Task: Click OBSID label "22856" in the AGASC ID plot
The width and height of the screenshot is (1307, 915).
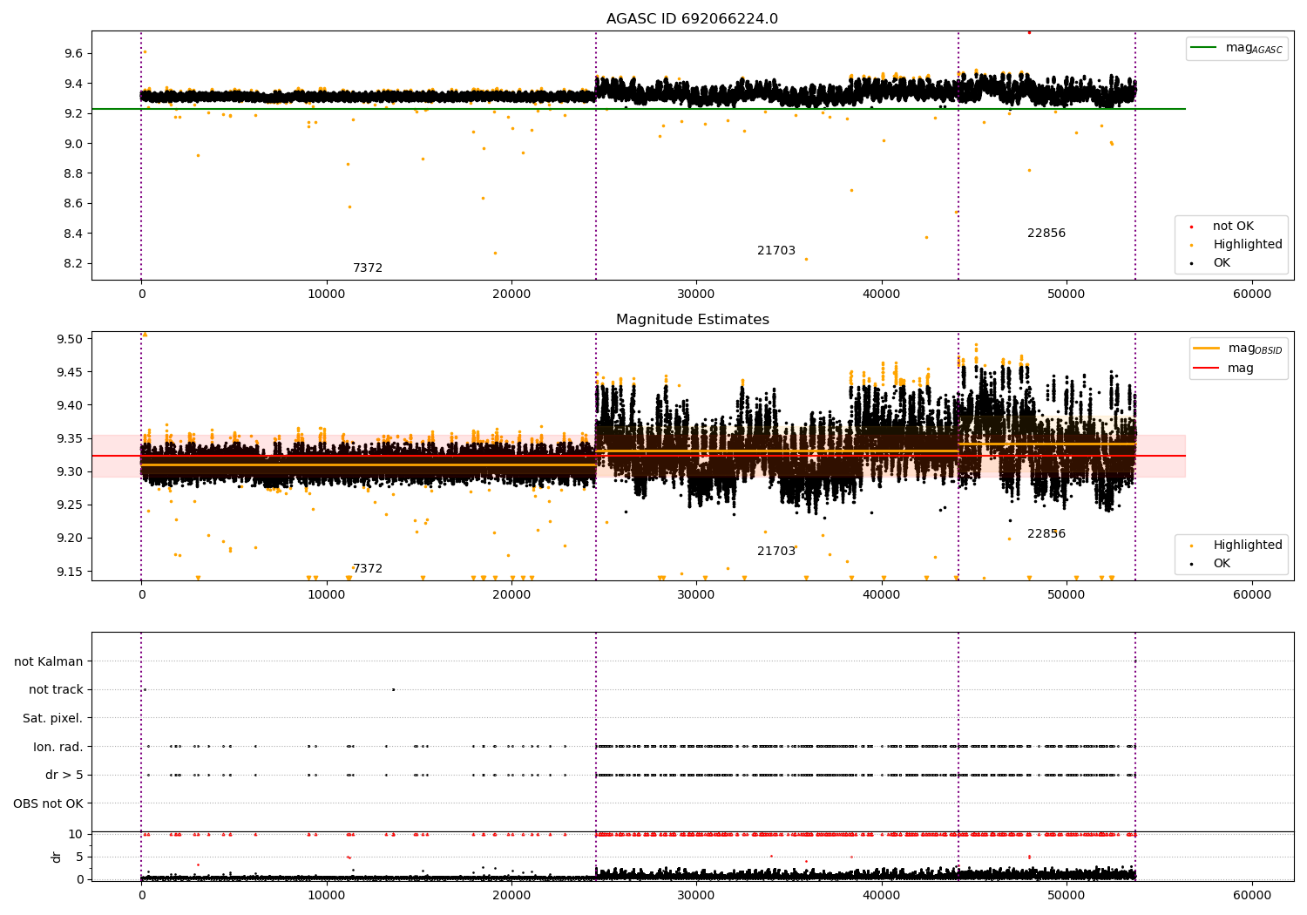Action: point(1046,233)
